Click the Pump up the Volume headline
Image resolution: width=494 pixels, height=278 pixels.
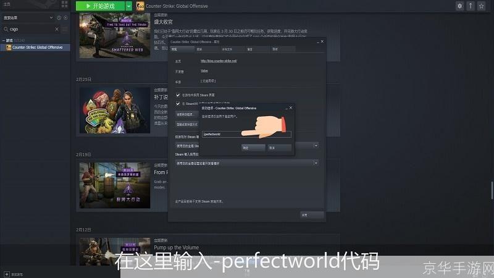(177, 248)
